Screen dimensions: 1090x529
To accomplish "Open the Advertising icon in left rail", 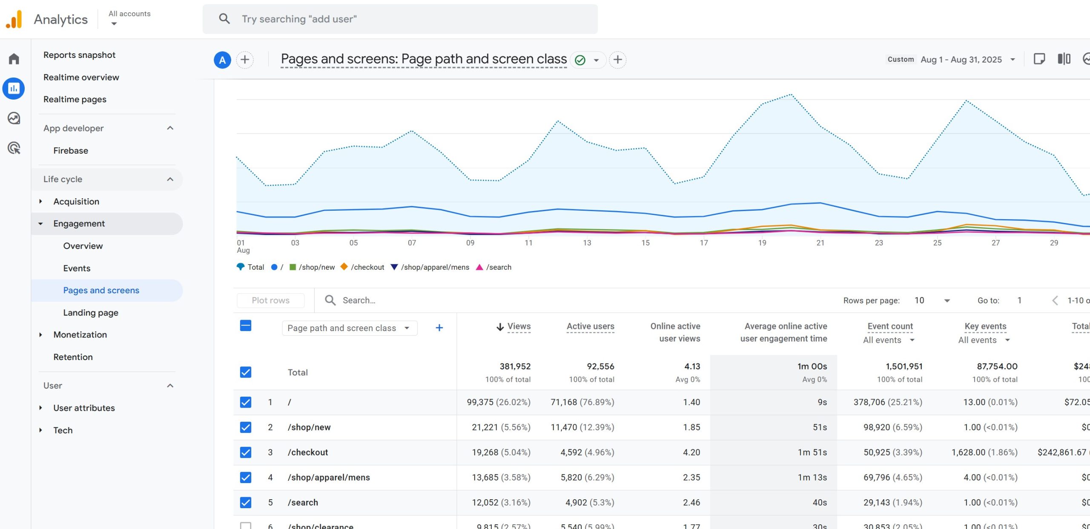I will [14, 148].
